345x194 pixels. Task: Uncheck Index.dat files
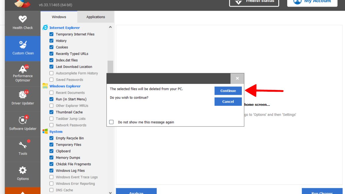[51, 60]
